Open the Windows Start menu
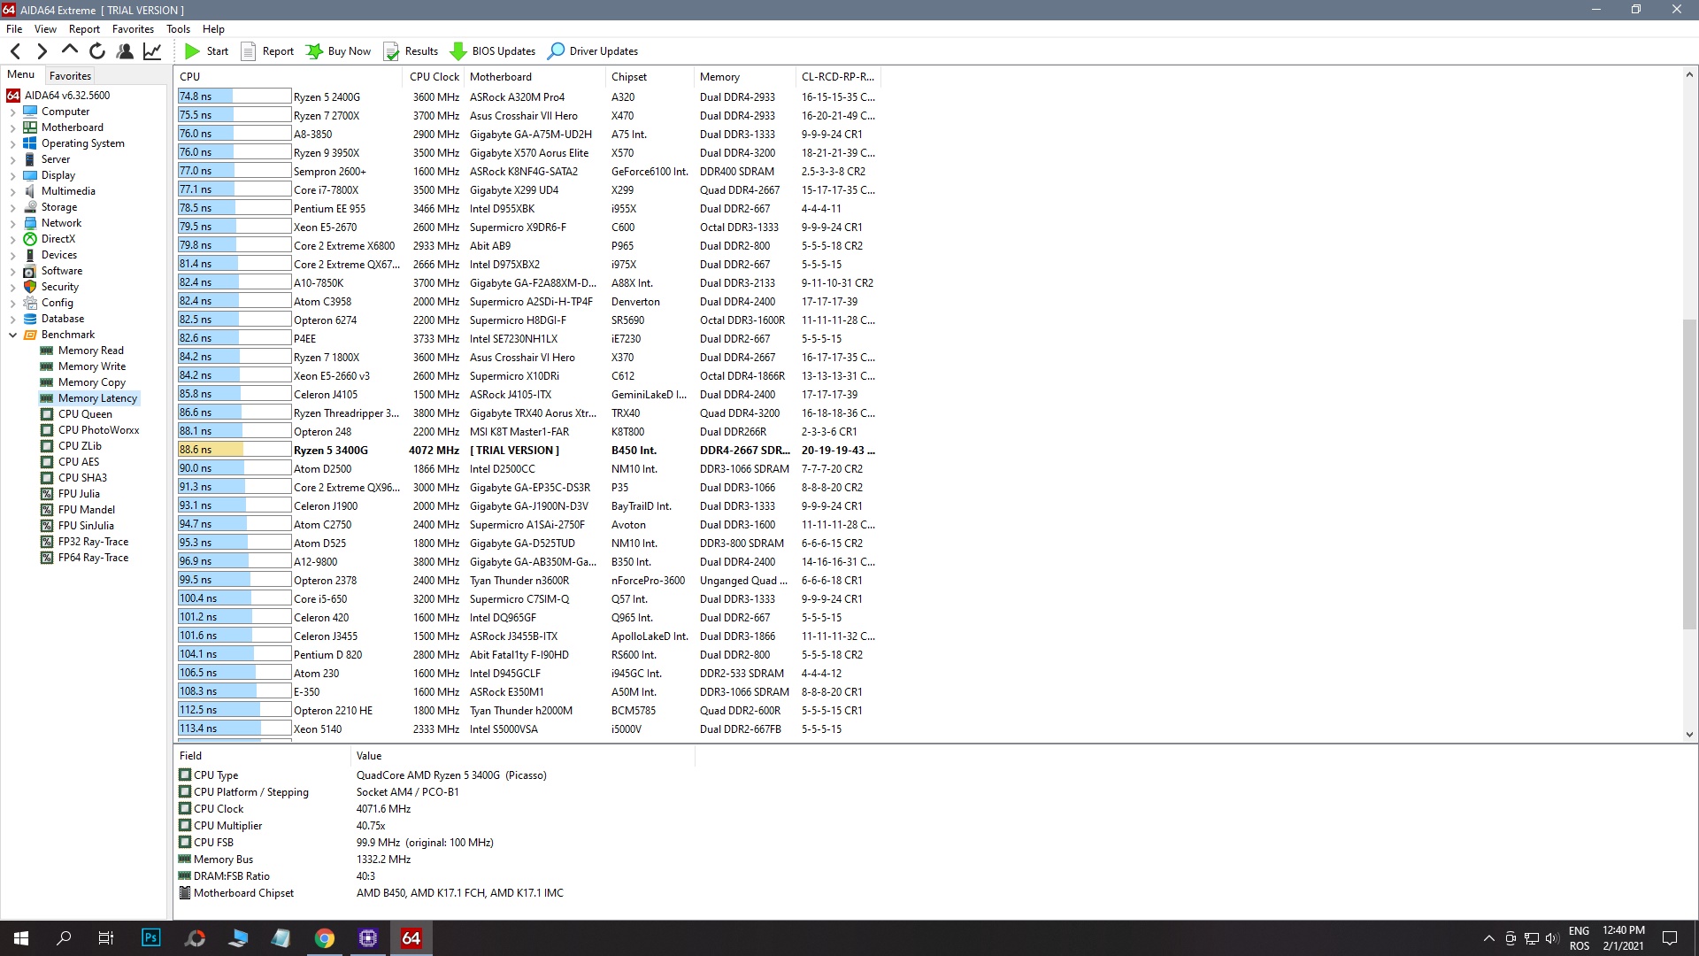This screenshot has width=1699, height=956. pyautogui.click(x=21, y=938)
